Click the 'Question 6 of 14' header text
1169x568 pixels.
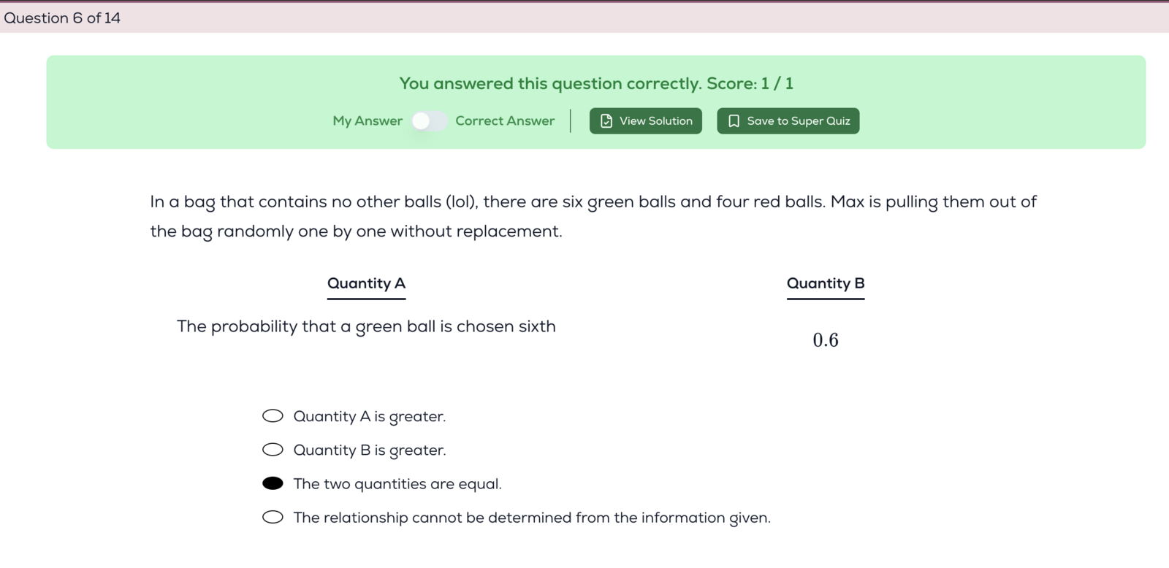tap(62, 18)
